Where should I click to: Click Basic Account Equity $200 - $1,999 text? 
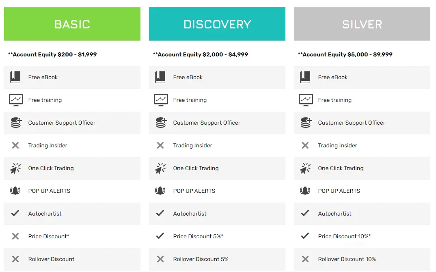click(52, 54)
